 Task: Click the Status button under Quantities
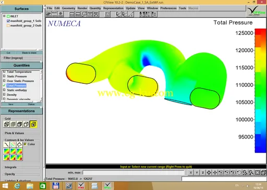31,104
